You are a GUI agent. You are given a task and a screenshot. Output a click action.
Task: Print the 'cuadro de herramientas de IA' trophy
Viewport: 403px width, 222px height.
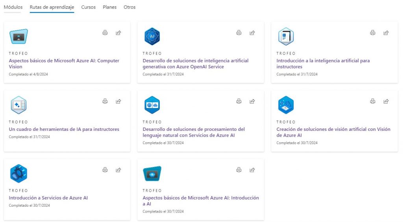[x=105, y=101]
